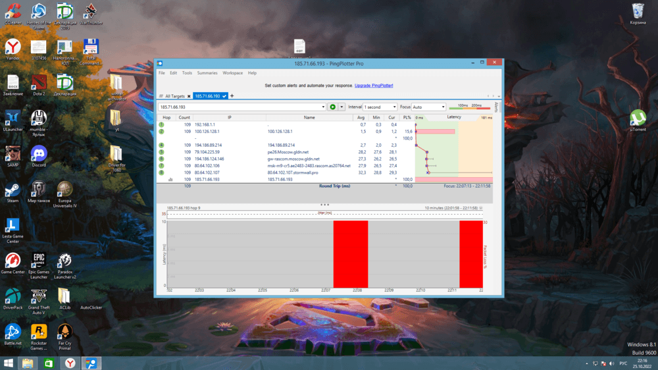Open the Interval 1 second dropdown
Viewport: 658px width, 370px height.
[380, 107]
